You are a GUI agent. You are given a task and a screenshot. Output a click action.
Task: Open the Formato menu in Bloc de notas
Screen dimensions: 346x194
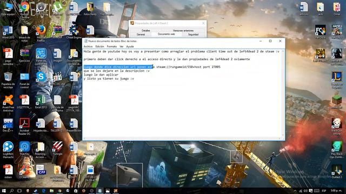click(112, 47)
